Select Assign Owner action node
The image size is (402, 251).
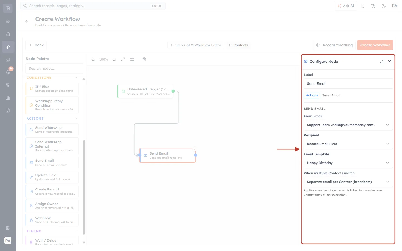[52, 206]
